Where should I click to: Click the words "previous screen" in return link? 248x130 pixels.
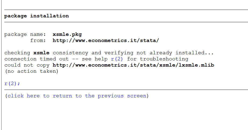[x=122, y=96]
